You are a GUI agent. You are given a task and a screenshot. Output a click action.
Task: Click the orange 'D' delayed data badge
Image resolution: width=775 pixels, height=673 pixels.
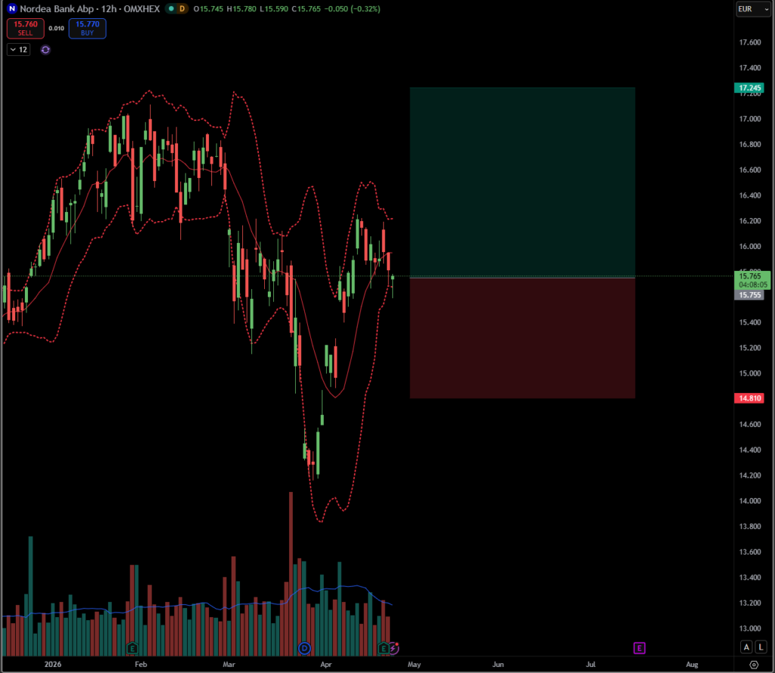click(182, 9)
